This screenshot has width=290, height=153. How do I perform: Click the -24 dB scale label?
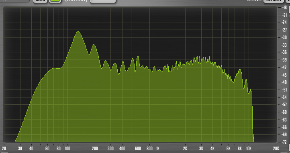pos(284,22)
